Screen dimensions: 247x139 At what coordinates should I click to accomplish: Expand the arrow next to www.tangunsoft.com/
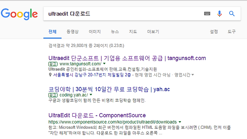[104, 64]
